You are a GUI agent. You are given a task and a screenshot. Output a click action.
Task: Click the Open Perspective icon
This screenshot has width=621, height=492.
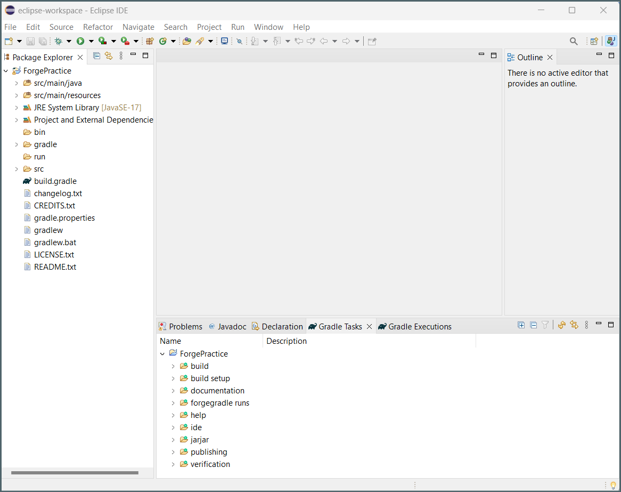tap(594, 41)
